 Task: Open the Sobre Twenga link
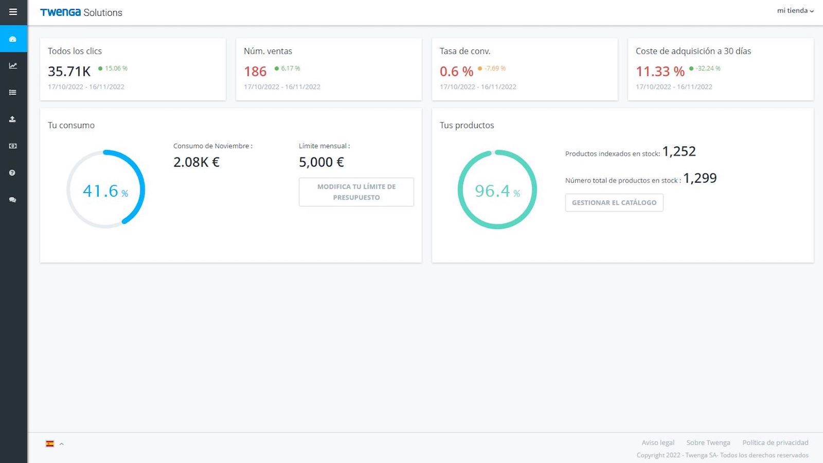pyautogui.click(x=708, y=442)
